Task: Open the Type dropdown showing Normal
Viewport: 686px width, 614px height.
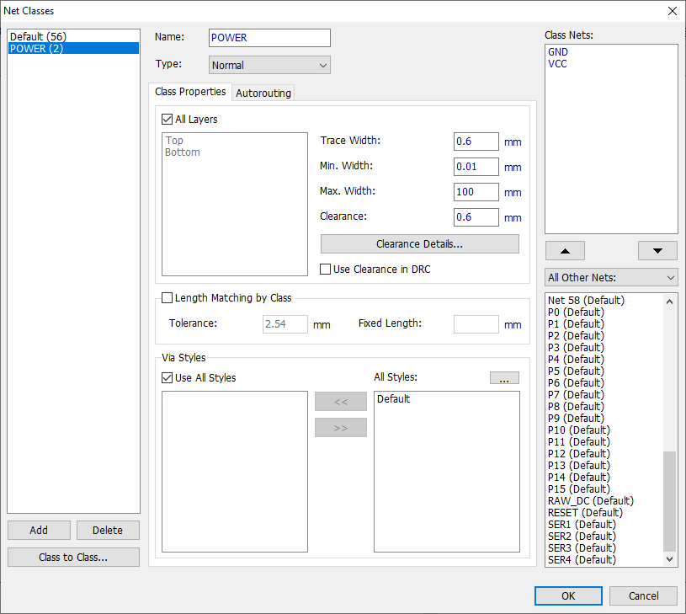Action: (x=269, y=65)
